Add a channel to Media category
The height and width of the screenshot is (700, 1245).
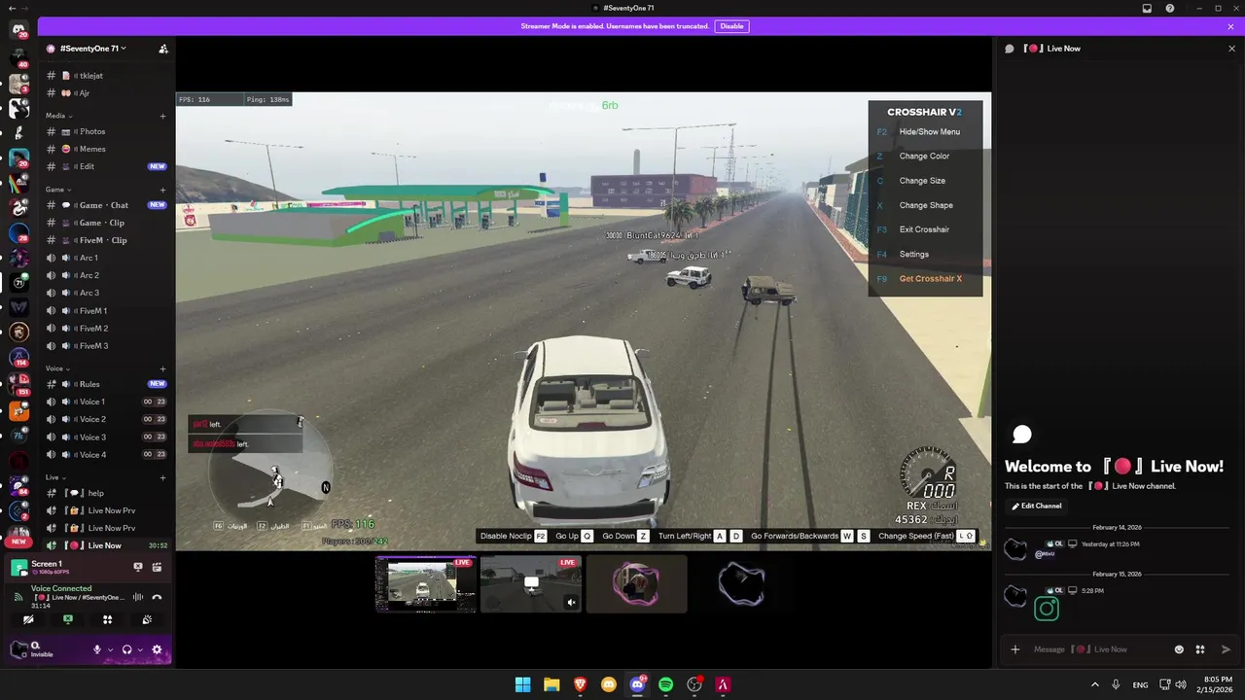tap(162, 116)
